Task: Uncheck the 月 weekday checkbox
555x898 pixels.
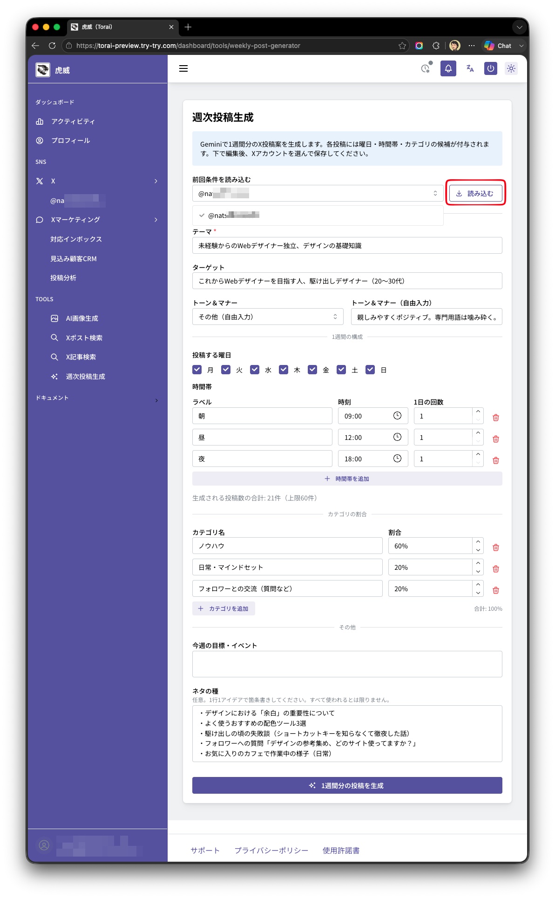Action: 197,370
